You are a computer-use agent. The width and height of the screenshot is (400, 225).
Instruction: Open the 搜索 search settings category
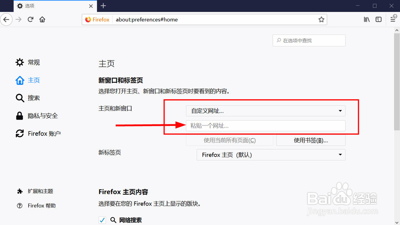click(x=28, y=98)
